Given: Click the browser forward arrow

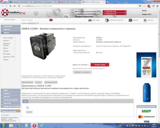Looking at the screenshot, I should coord(6,6).
